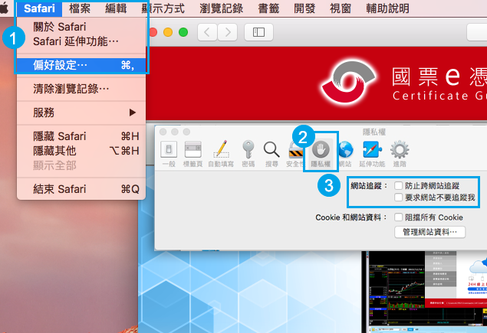This screenshot has width=487, height=333.
Task: Enable 阻擋所有 Cookie checkbox
Action: 399,217
